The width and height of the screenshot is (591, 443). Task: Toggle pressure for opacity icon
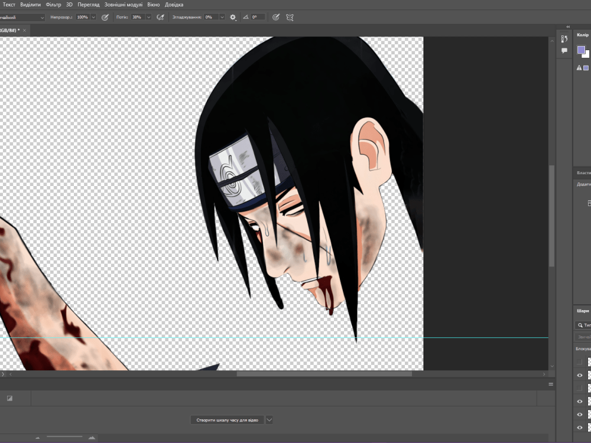(105, 17)
